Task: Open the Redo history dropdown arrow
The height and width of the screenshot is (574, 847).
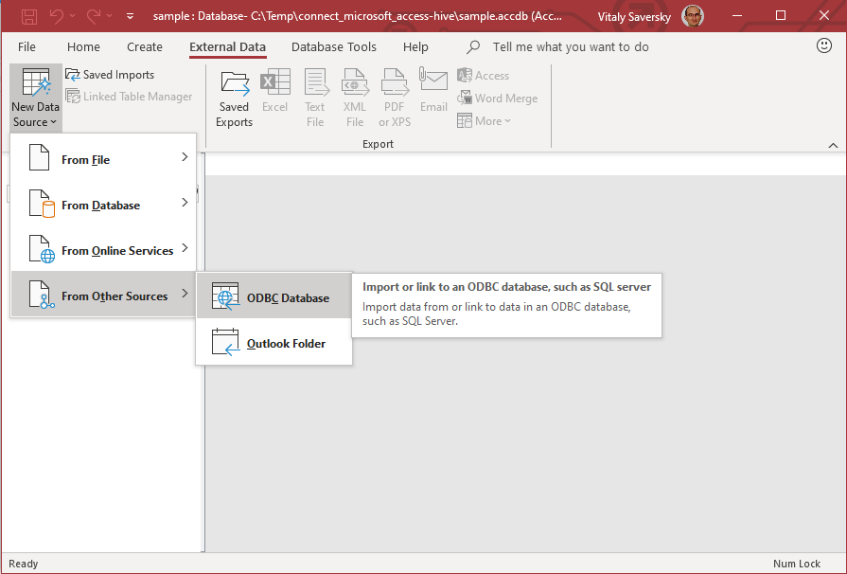Action: tap(109, 16)
